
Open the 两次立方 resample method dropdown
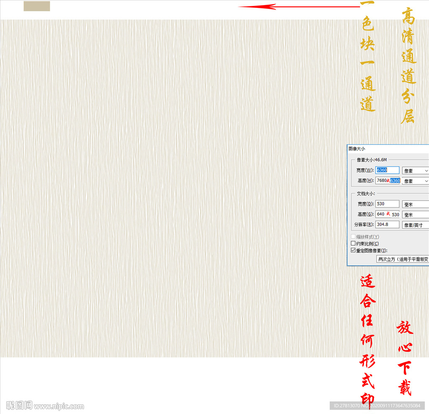coord(403,259)
